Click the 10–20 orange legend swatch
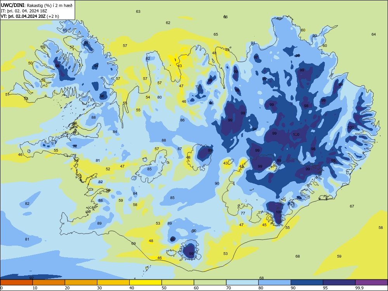 pos(49,282)
